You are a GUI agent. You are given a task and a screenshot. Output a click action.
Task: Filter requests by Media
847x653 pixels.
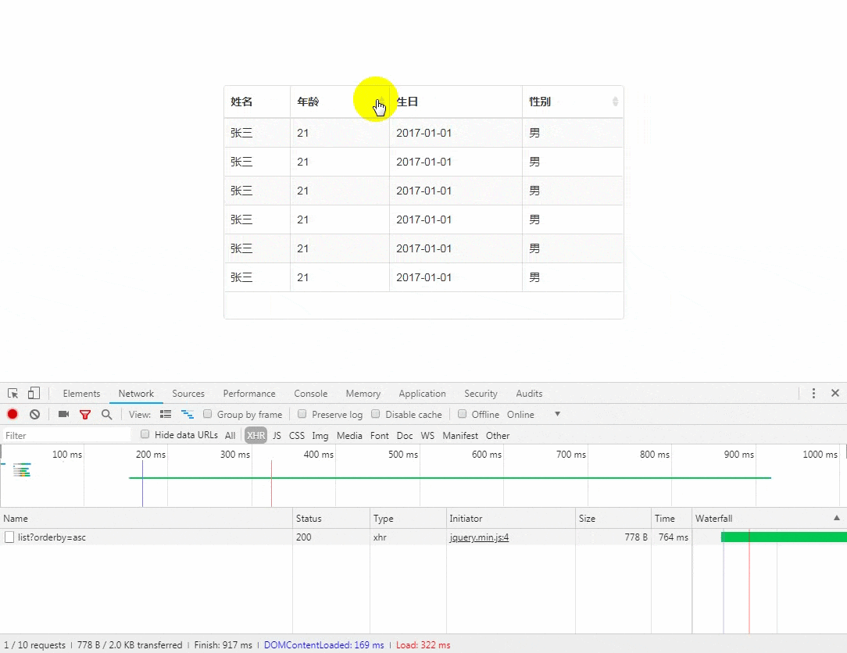[x=349, y=435]
